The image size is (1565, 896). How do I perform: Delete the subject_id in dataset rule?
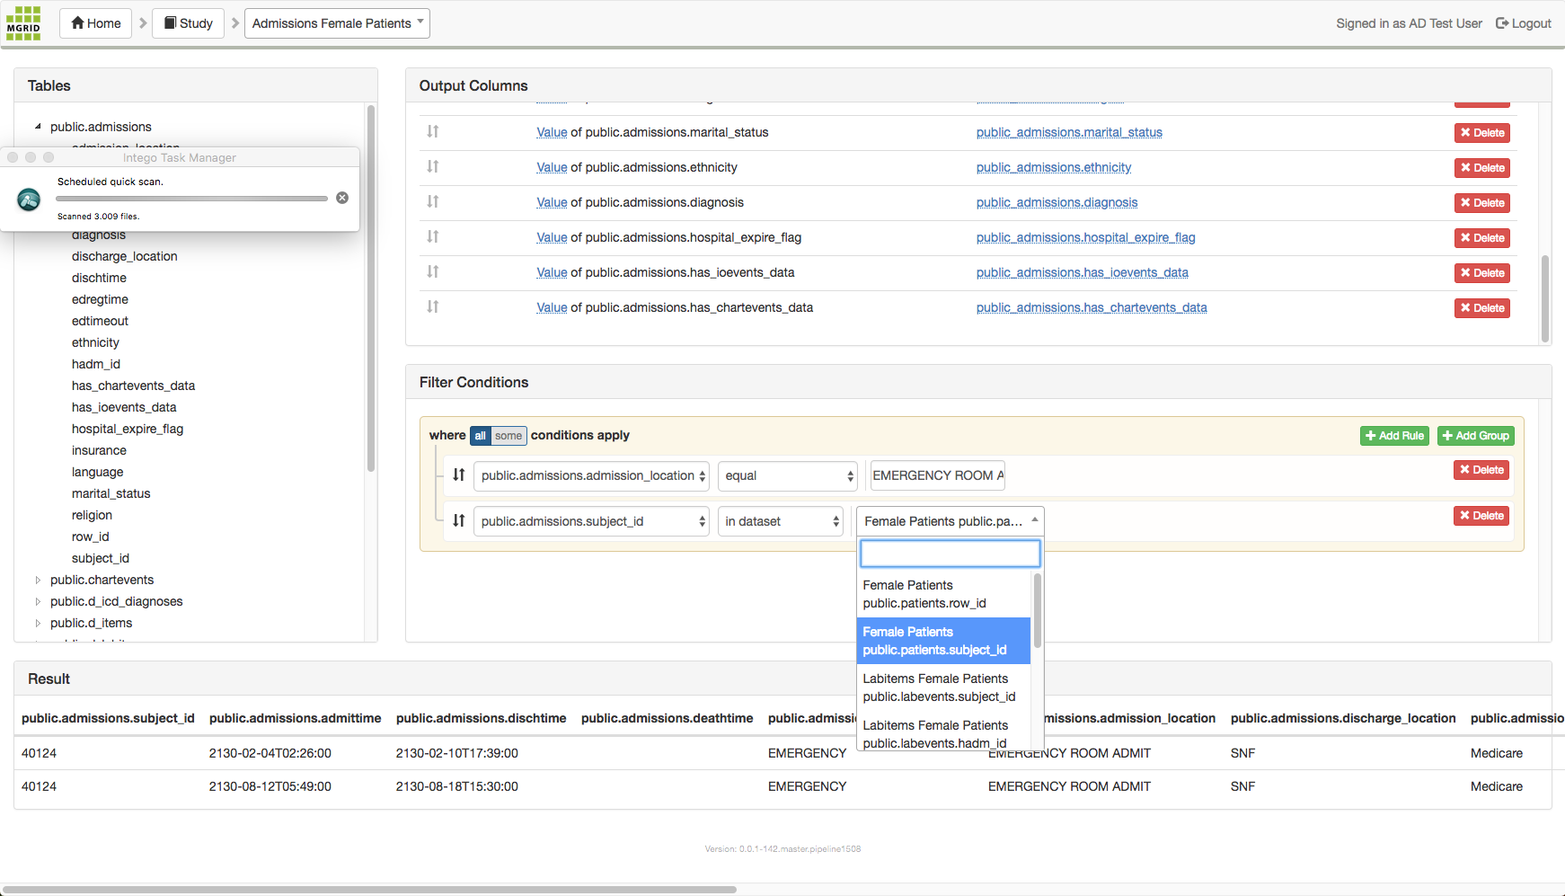click(1481, 516)
